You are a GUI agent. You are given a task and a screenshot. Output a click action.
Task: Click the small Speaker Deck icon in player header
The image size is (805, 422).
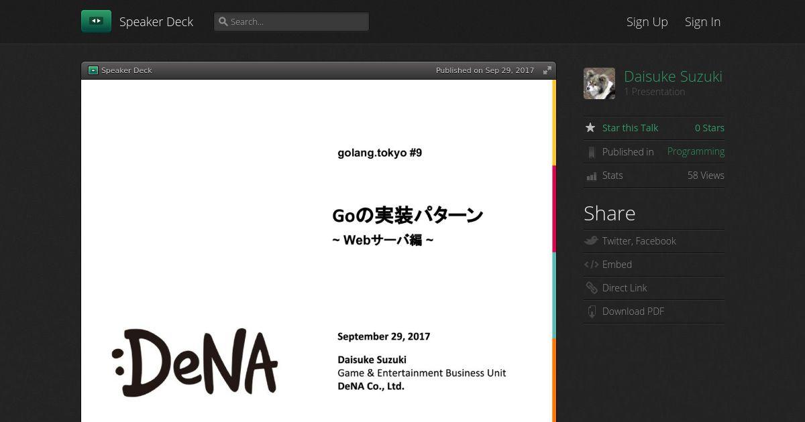tap(93, 70)
